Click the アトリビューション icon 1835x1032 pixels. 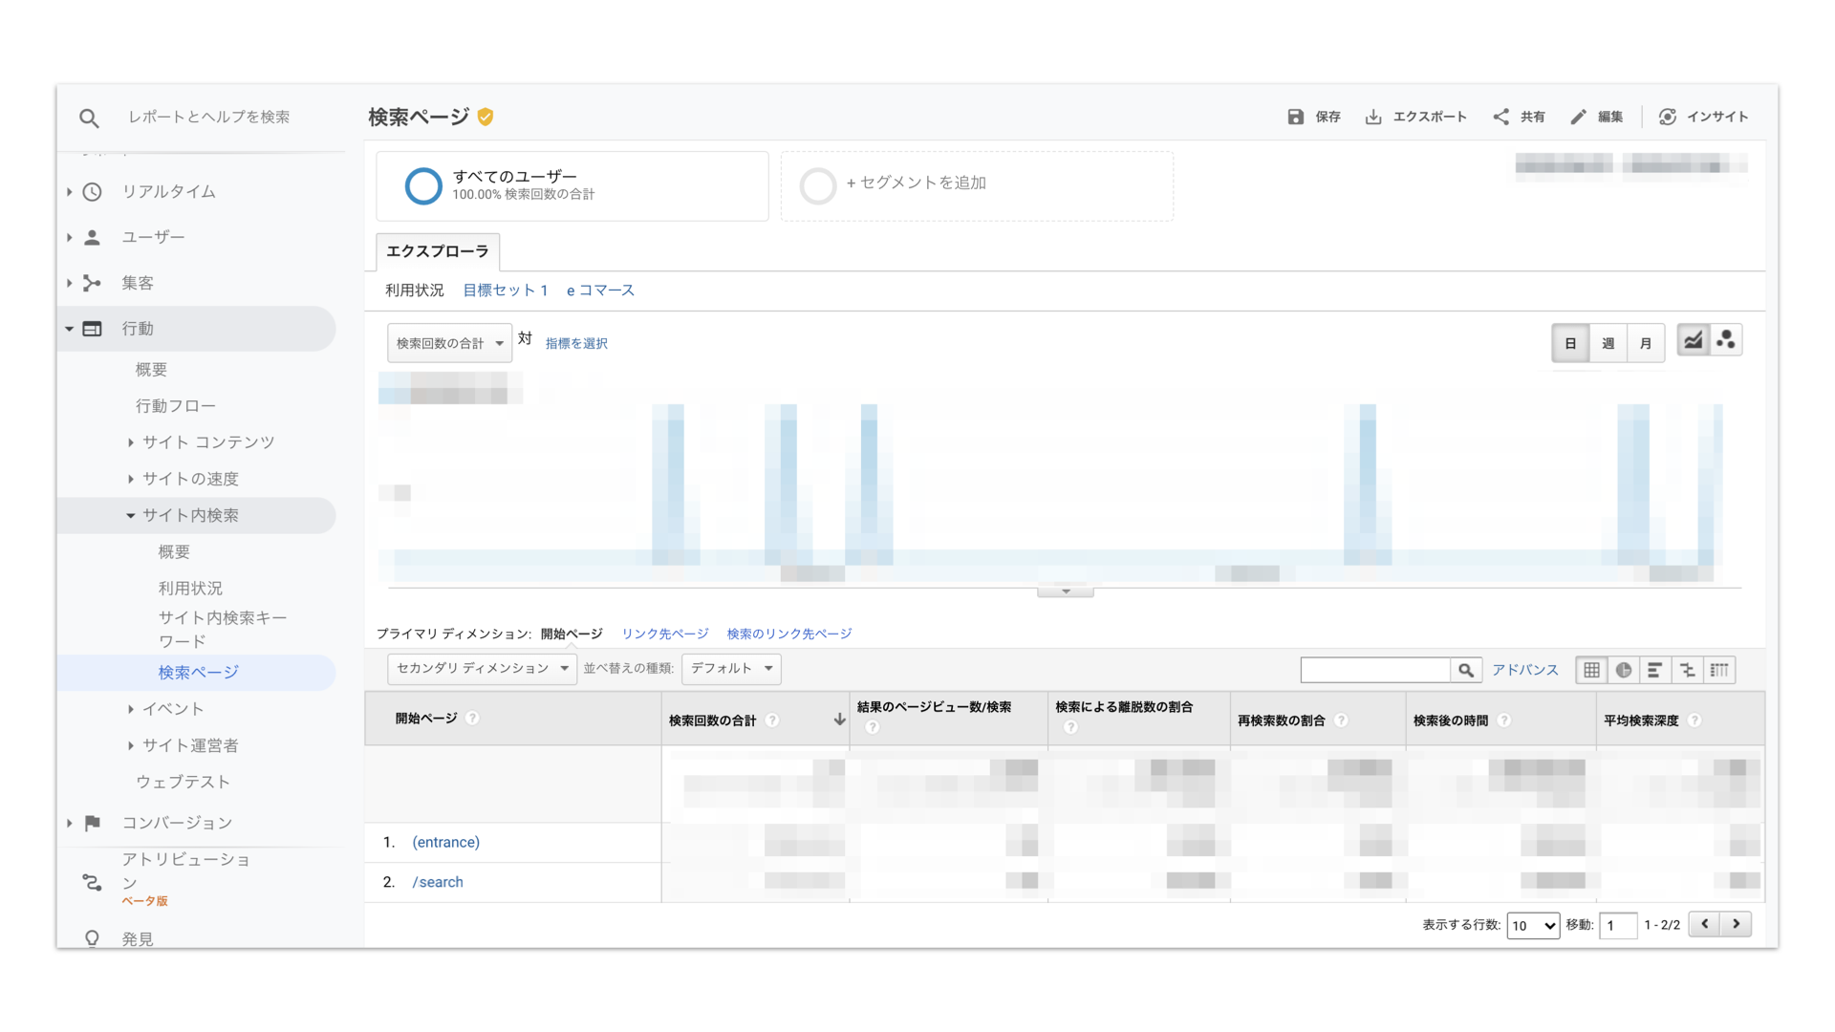[93, 883]
